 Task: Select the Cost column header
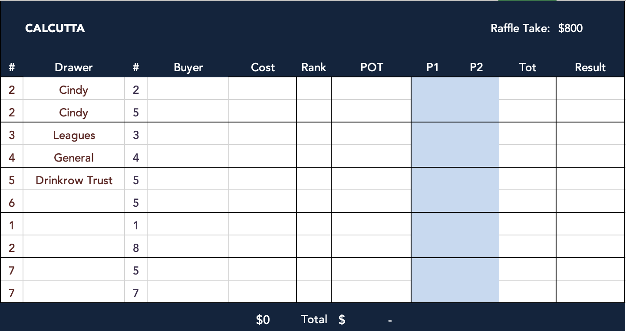pyautogui.click(x=263, y=67)
